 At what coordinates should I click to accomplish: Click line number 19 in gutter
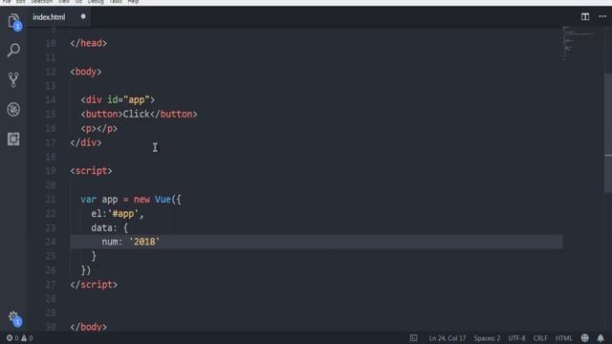click(x=51, y=171)
